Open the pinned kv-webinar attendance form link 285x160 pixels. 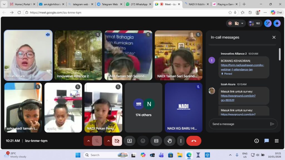click(x=242, y=67)
